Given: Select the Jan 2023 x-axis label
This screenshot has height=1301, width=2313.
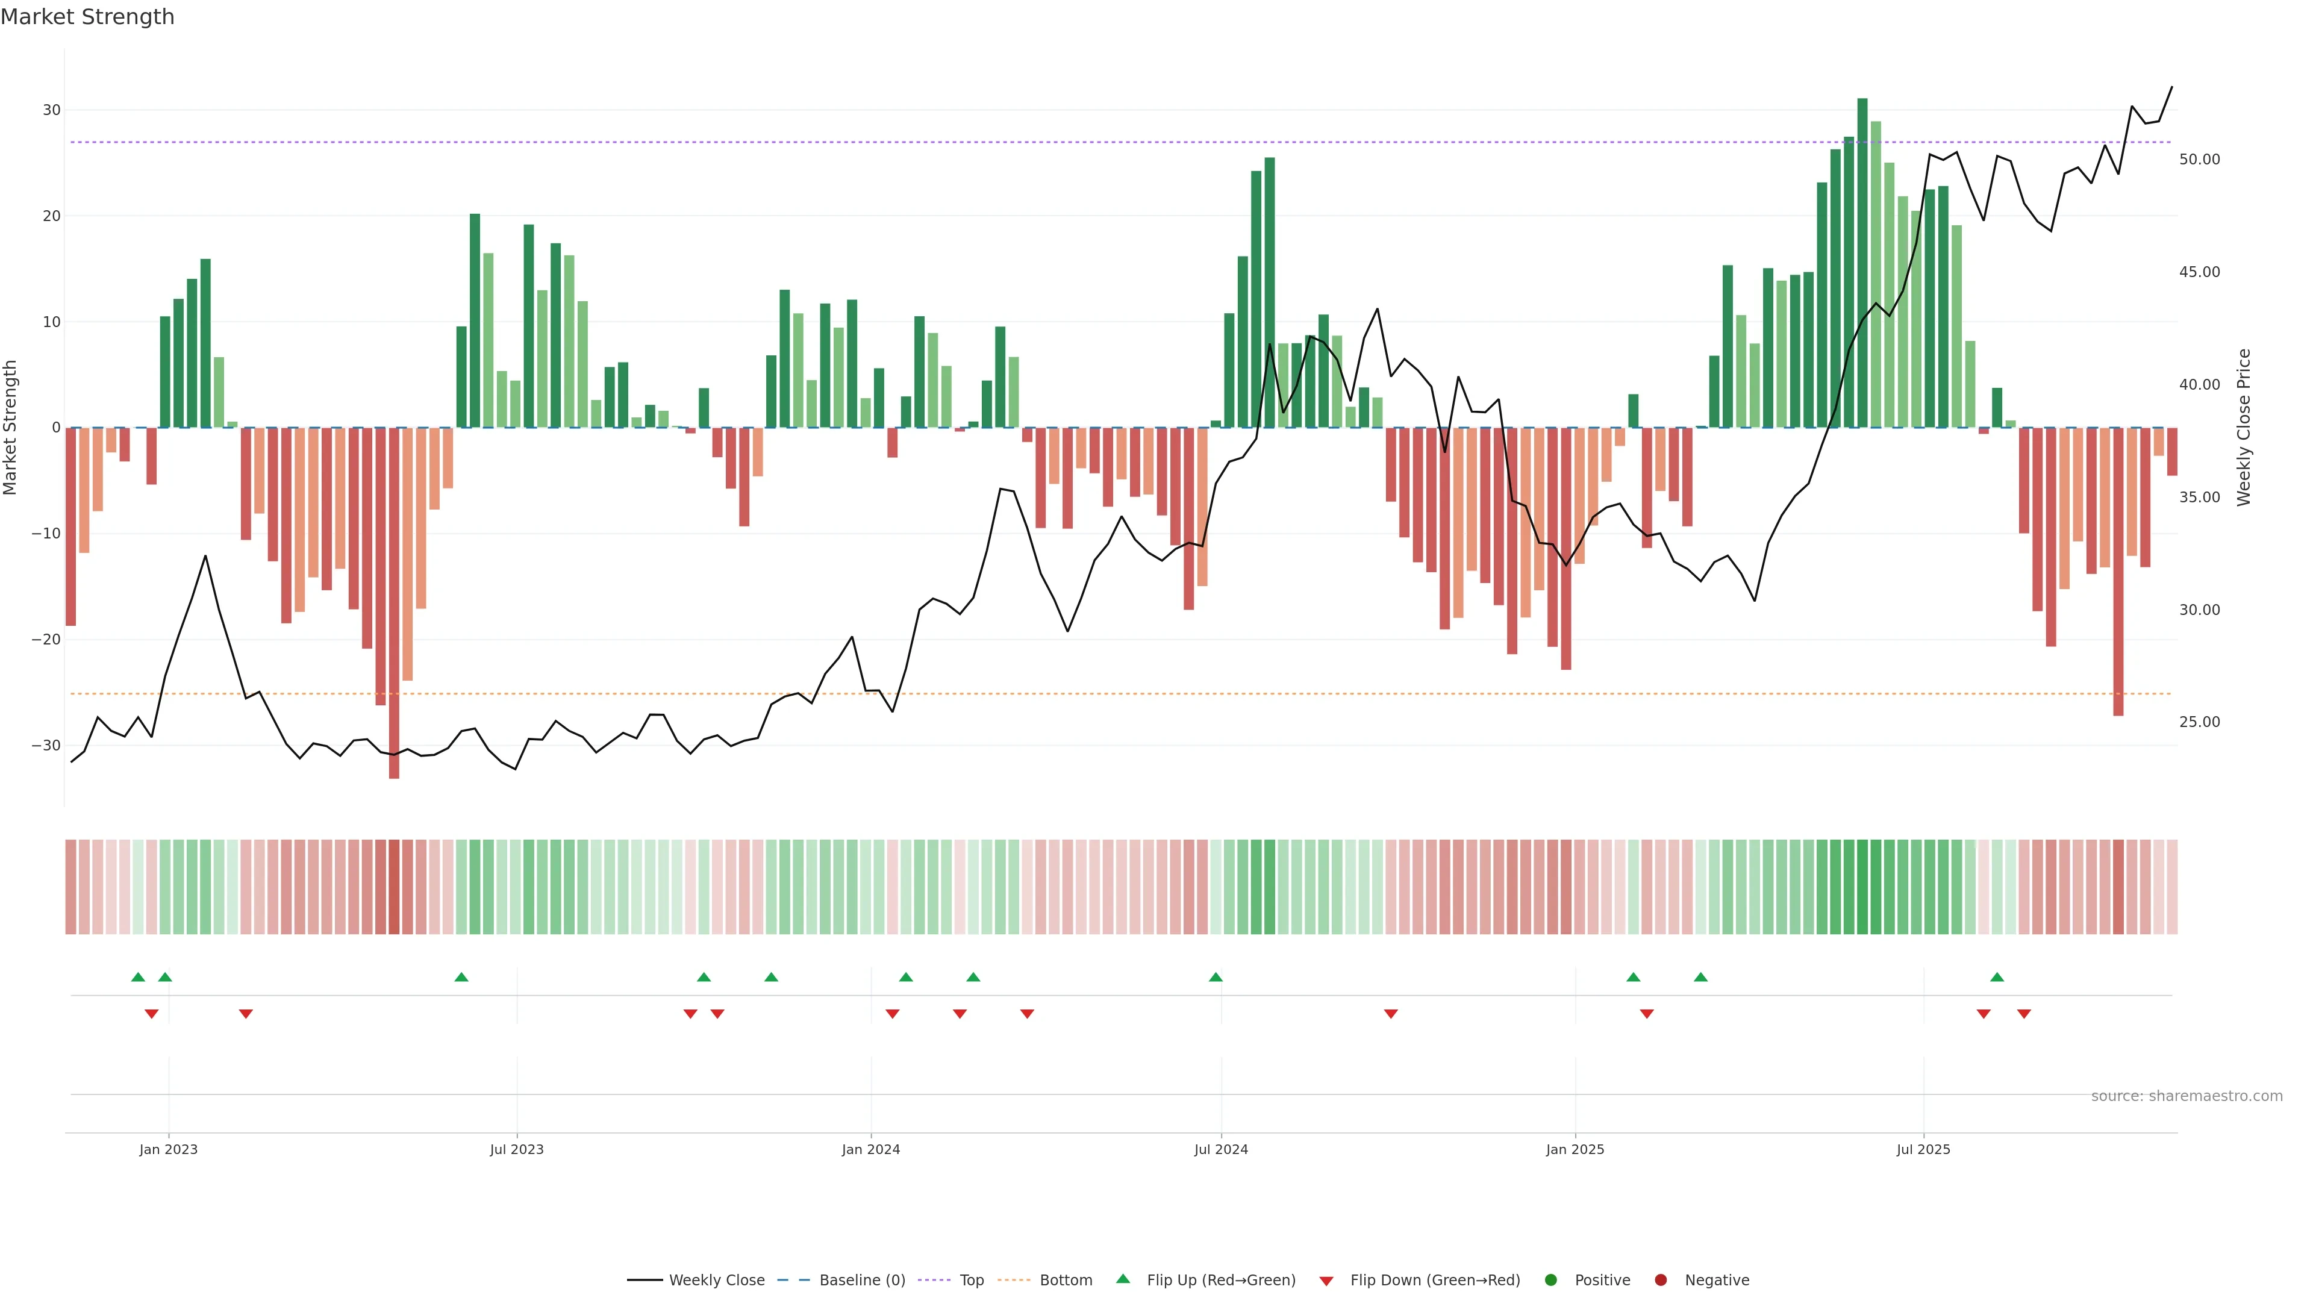Looking at the screenshot, I should coord(168,1149).
